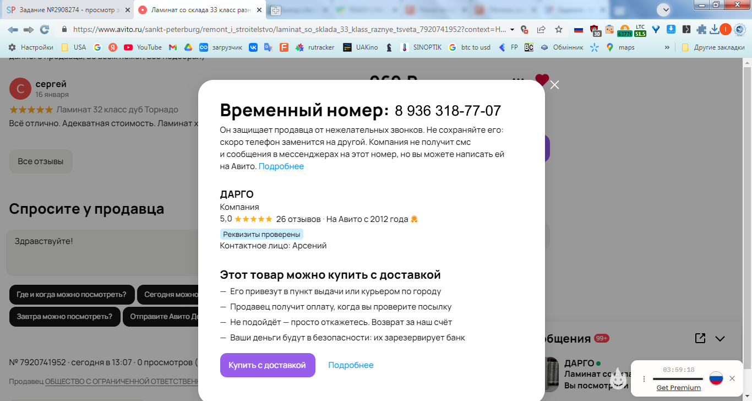This screenshot has height=401, width=752.
Task: Select the seller name ДАРГО heading
Action: (x=237, y=194)
